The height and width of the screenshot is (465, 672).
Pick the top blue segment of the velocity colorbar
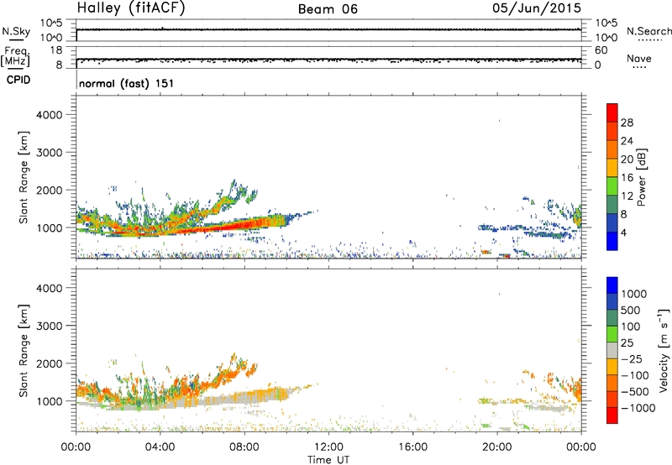(612, 285)
